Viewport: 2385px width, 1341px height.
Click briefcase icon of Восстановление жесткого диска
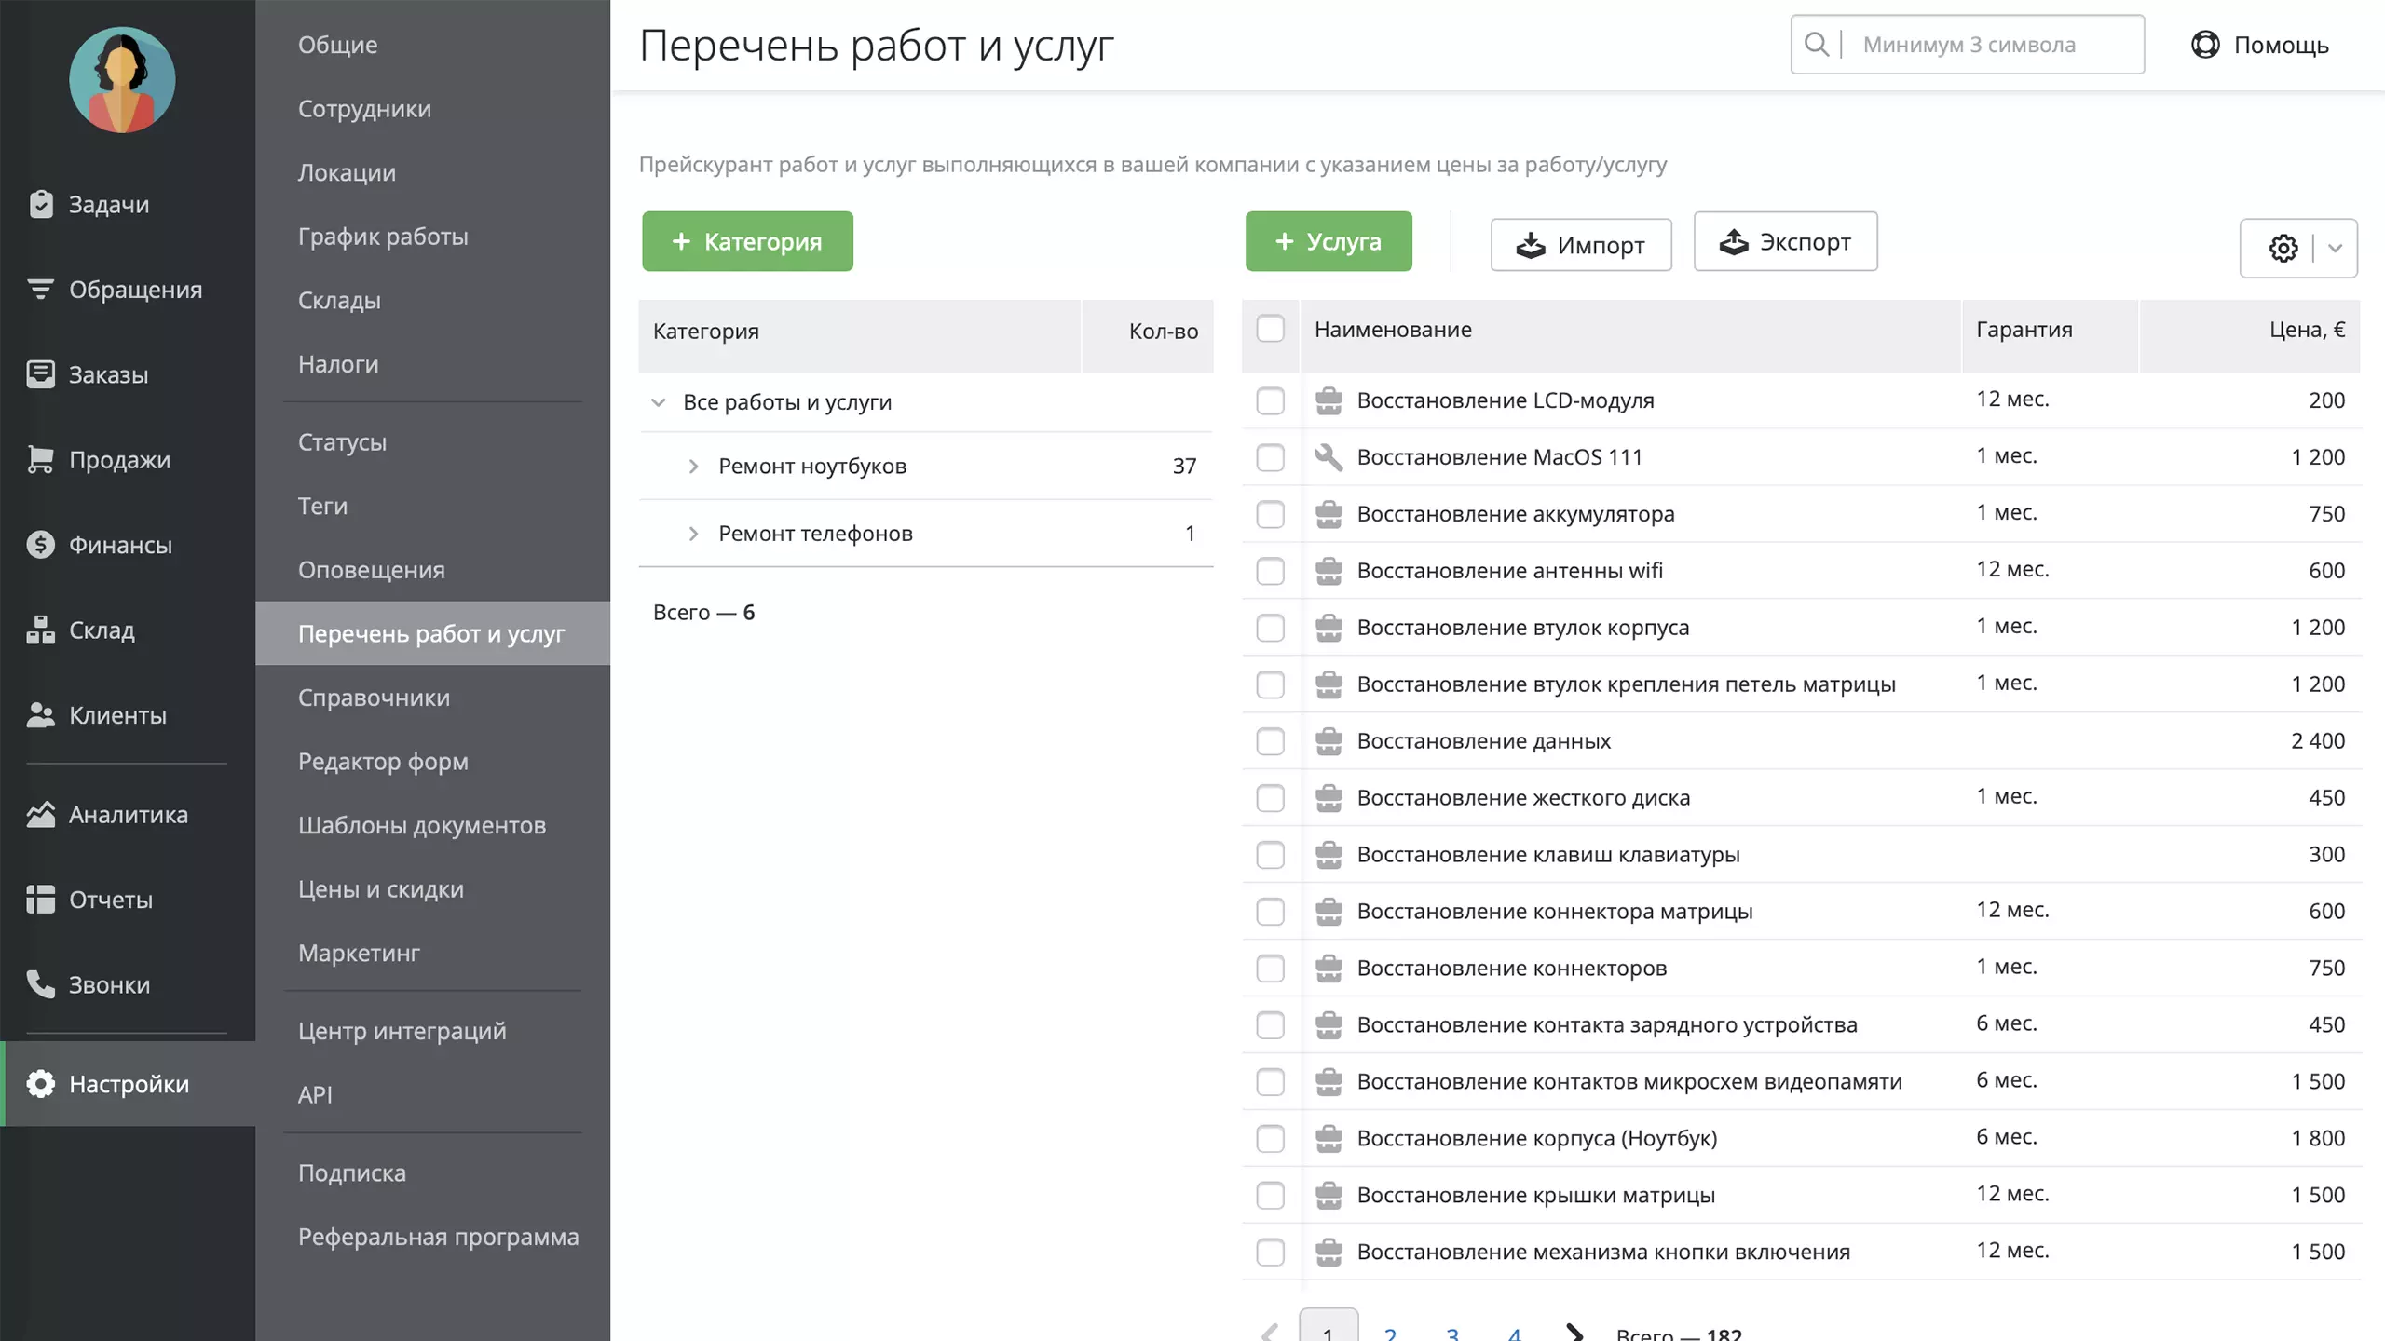[x=1329, y=798]
